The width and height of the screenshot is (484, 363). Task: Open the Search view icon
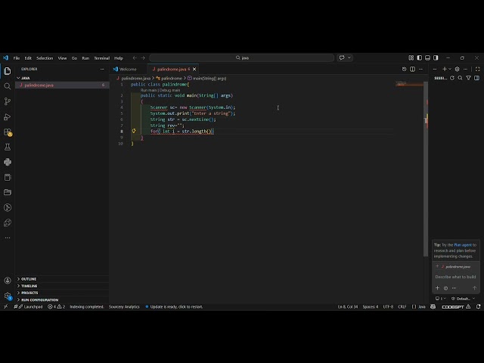pos(8,86)
